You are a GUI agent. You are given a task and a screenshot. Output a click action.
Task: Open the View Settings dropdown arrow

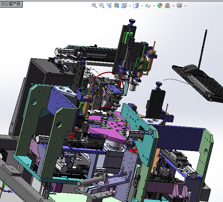tap(185, 6)
